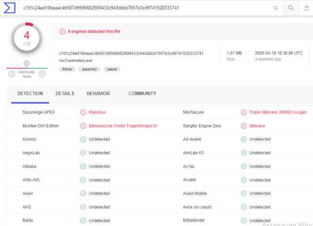The height and width of the screenshot is (226, 313).
Task: Click the McAfee-GW-Edition engine name
Action: click(x=40, y=126)
